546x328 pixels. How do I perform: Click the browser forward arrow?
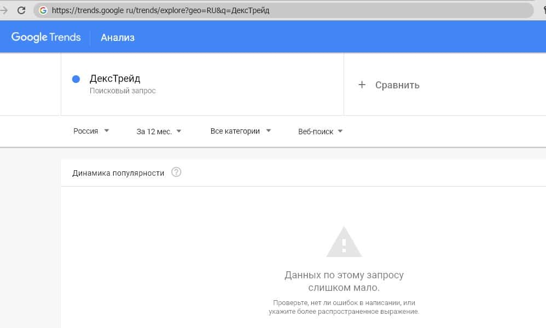[4, 10]
